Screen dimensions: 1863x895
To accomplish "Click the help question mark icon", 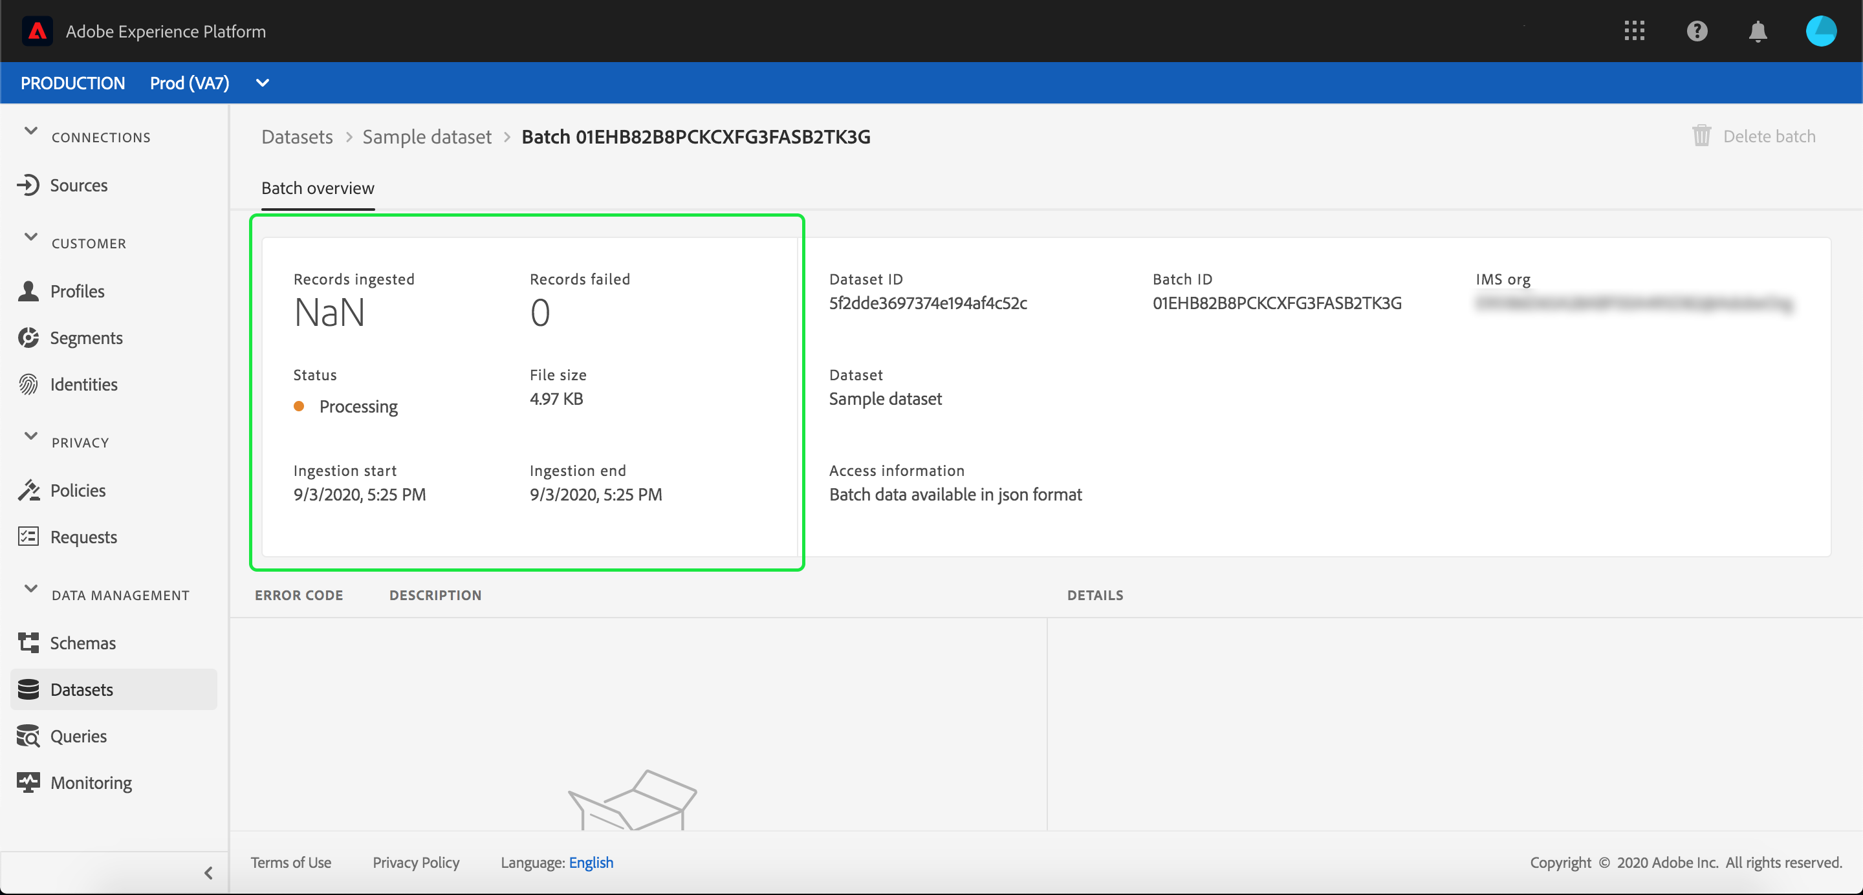I will coord(1697,31).
